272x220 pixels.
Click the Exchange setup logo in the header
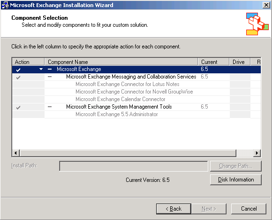click(257, 24)
